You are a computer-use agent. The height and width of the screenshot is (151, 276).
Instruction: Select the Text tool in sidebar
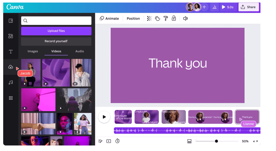coord(11,52)
